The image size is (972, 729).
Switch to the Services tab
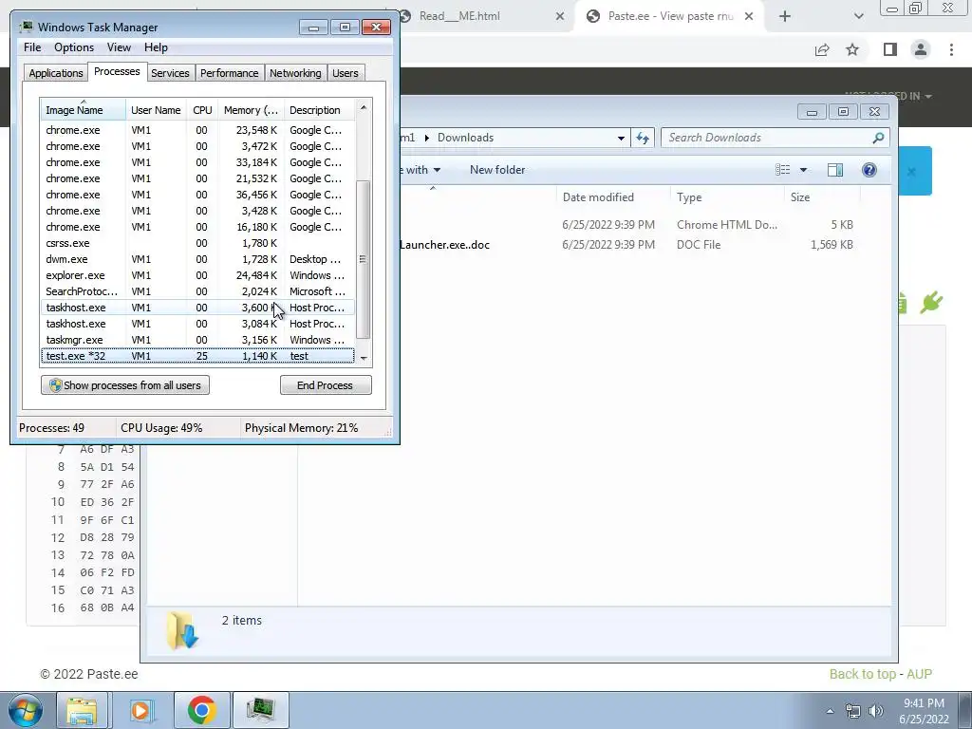(x=170, y=73)
